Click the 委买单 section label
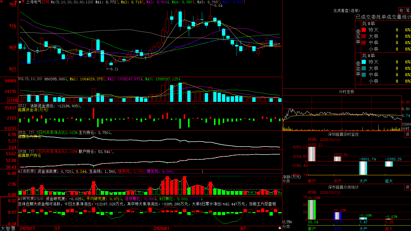The width and height of the screenshot is (411, 231). (358, 36)
